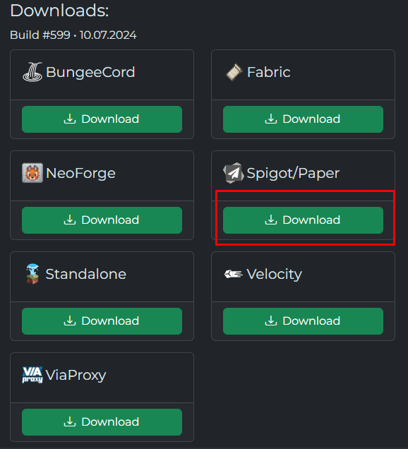Click the Fabric logo icon
The height and width of the screenshot is (449, 408).
pos(234,72)
